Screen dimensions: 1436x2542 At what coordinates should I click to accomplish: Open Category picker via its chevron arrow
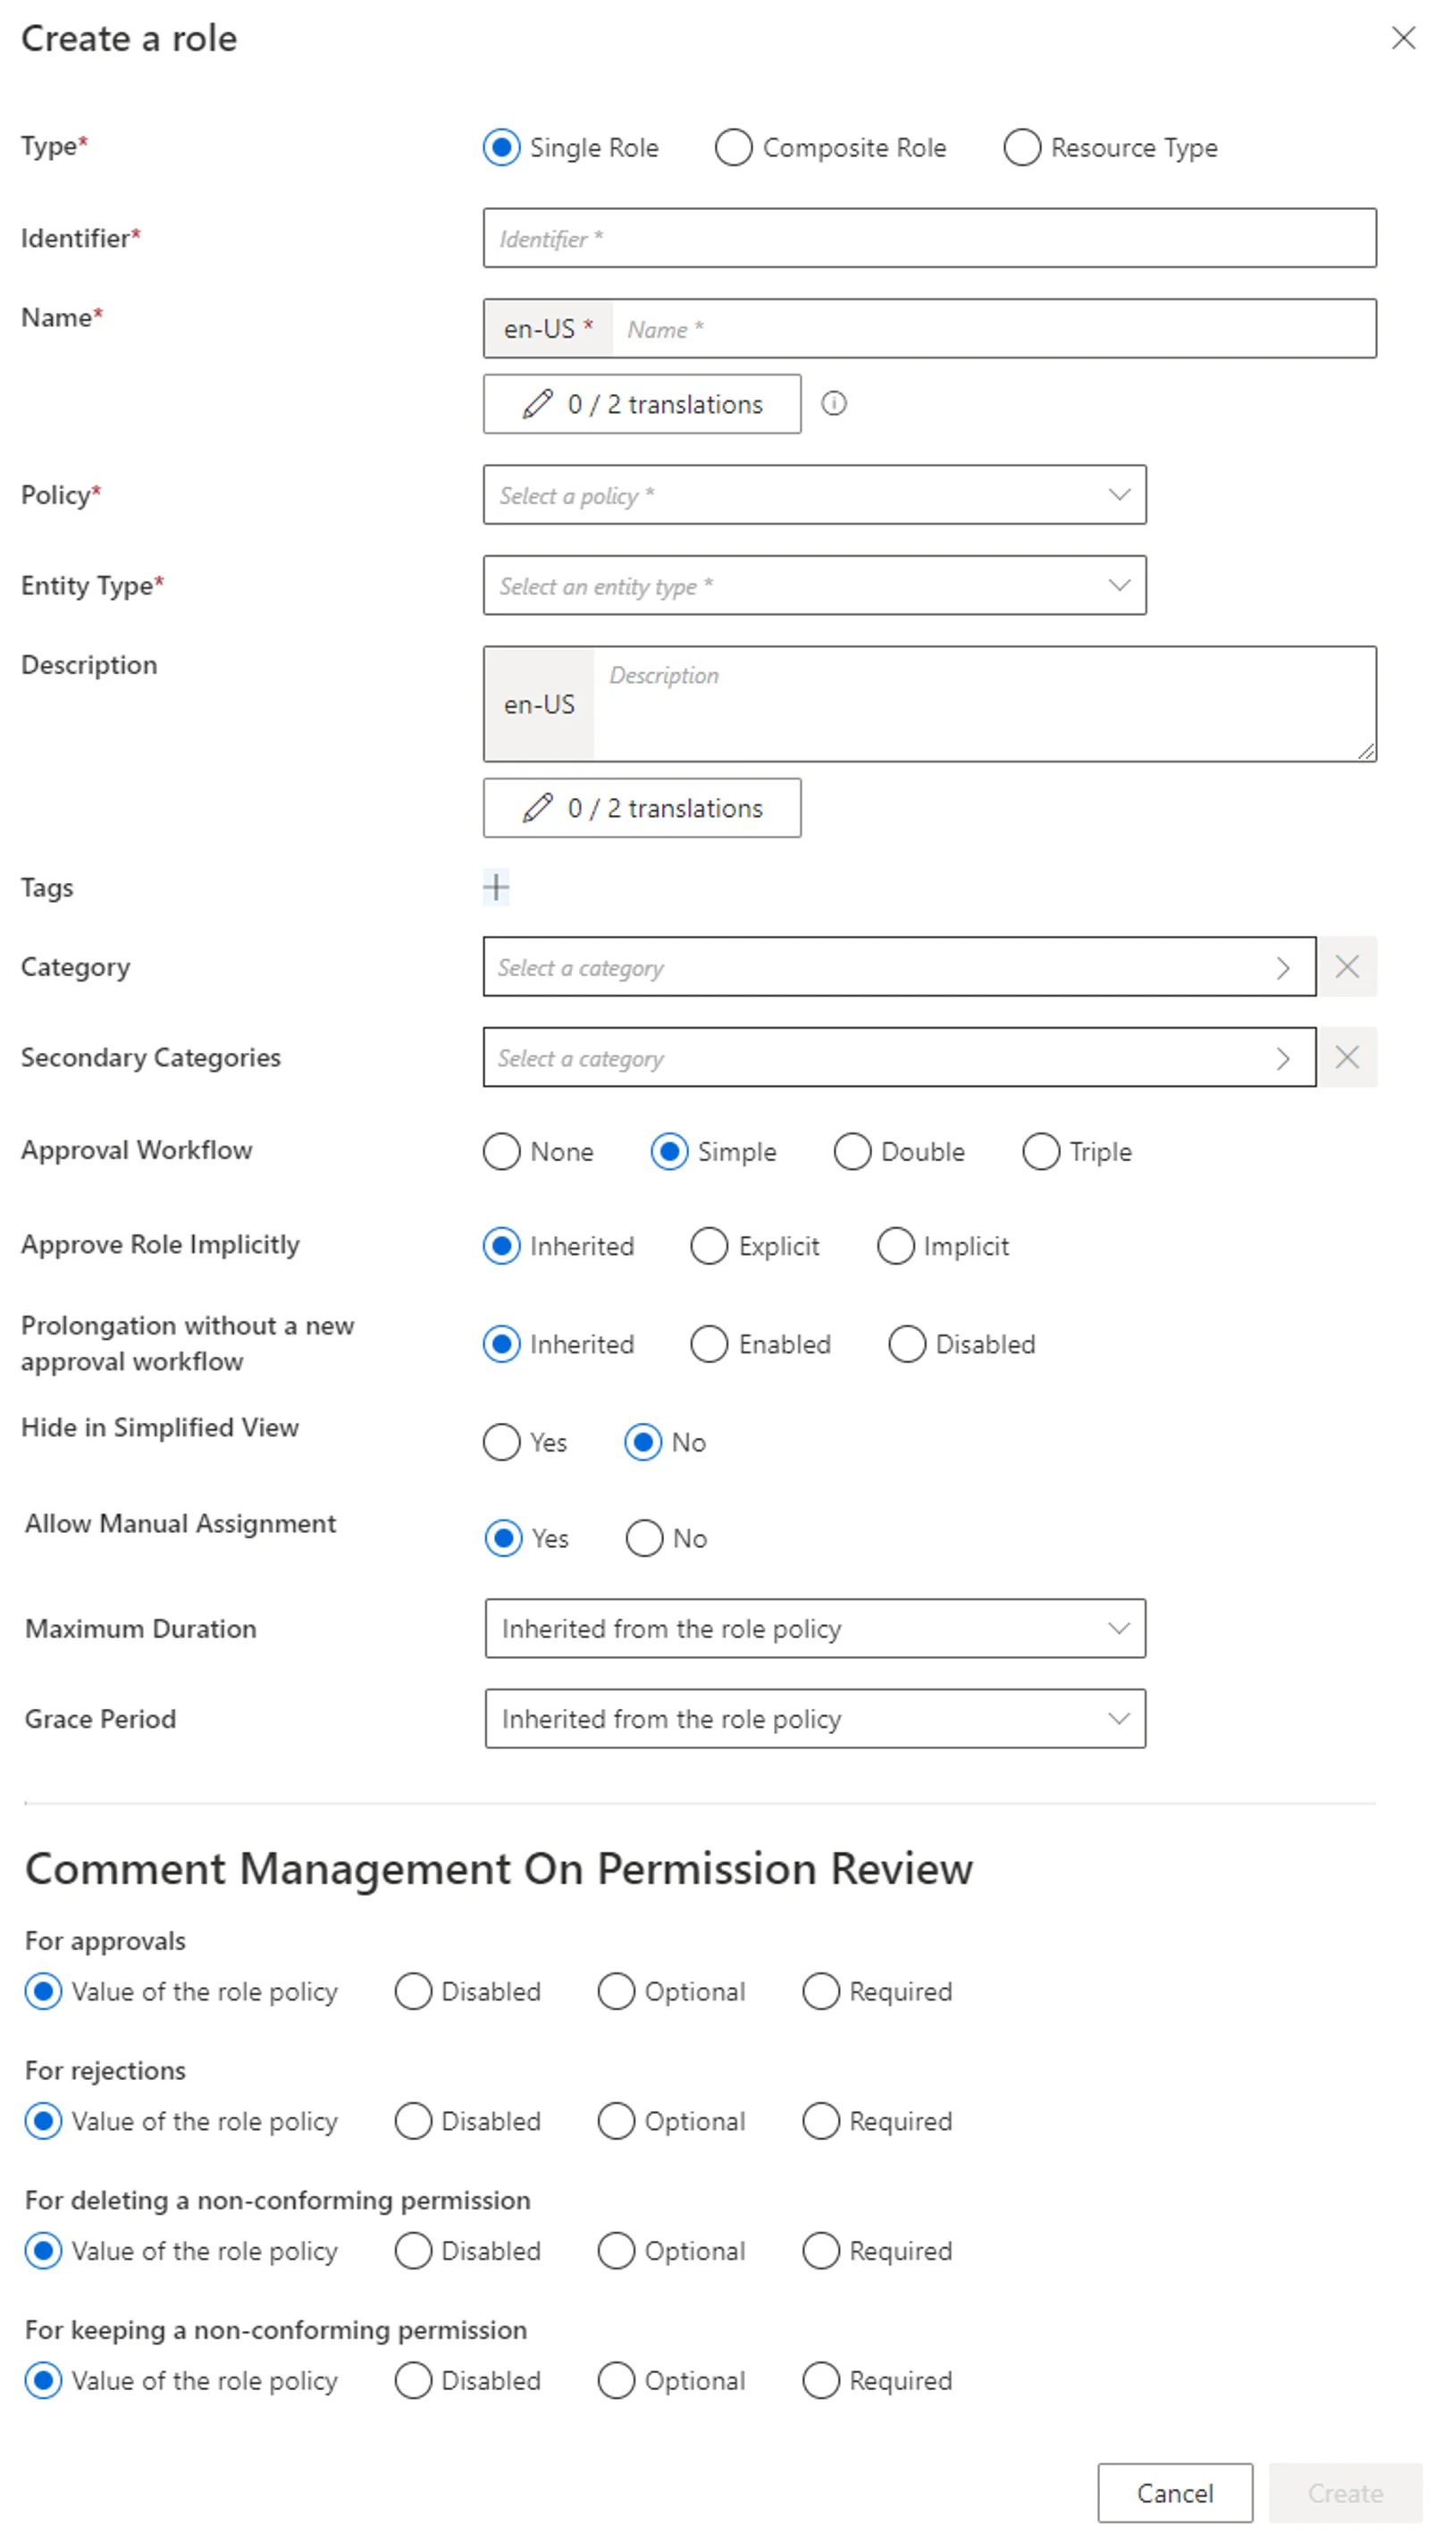pyautogui.click(x=1282, y=968)
